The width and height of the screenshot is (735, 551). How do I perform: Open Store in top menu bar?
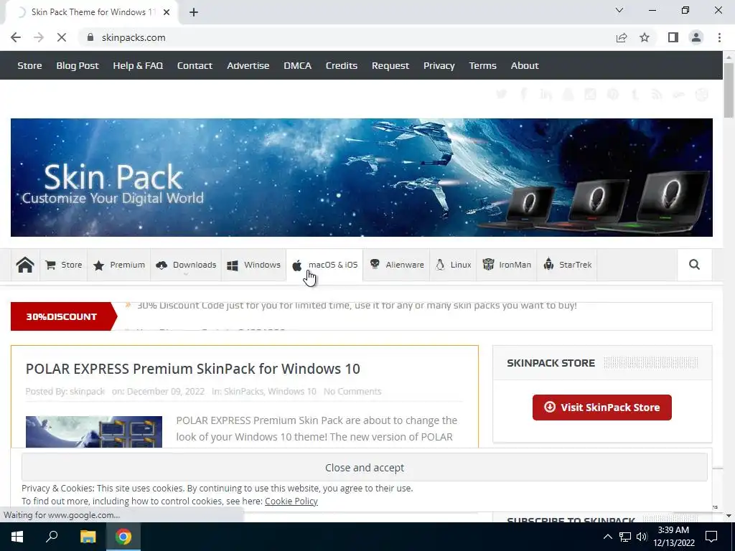pos(29,65)
